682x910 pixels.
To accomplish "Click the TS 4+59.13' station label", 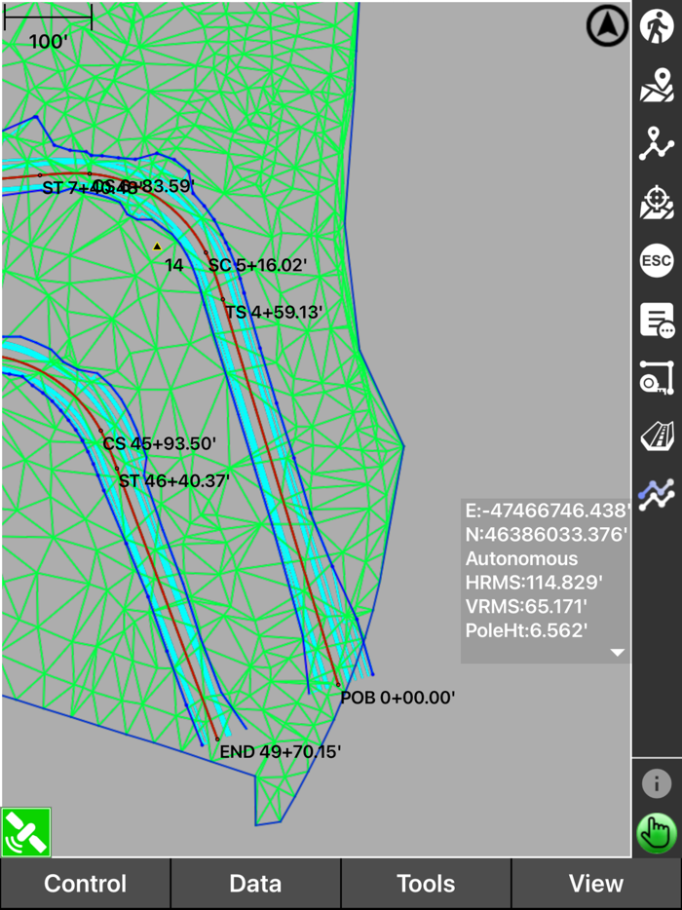I will pyautogui.click(x=274, y=312).
